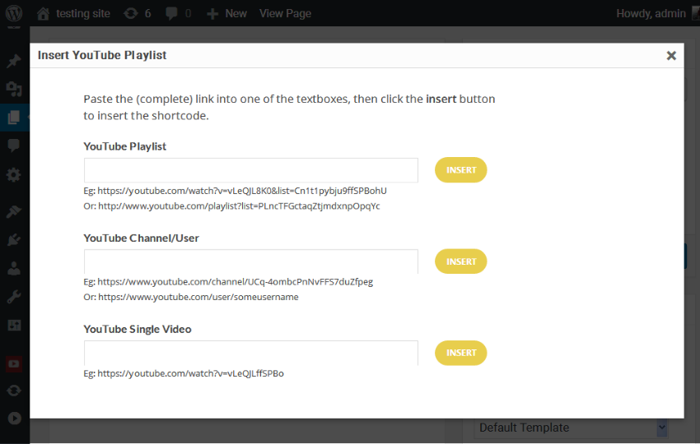
Task: Open the circular arrows icon in sidebar
Action: 14,391
